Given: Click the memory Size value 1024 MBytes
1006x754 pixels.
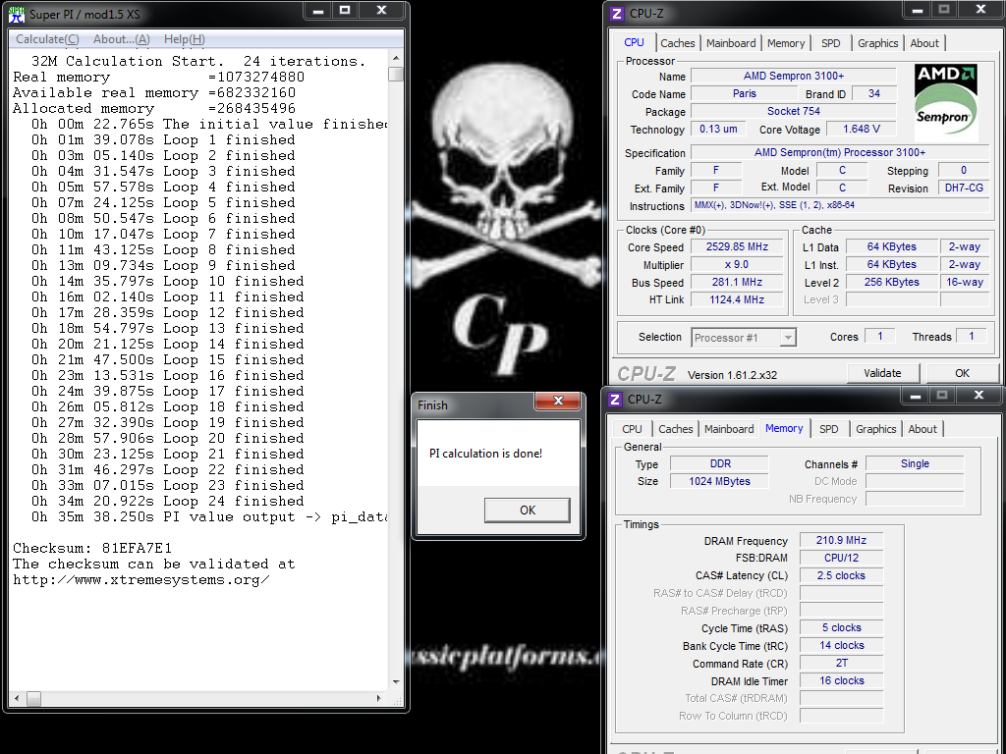Looking at the screenshot, I should pos(719,481).
